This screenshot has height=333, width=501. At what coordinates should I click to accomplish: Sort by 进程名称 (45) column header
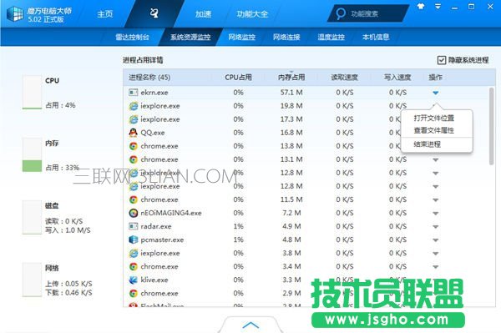point(149,78)
